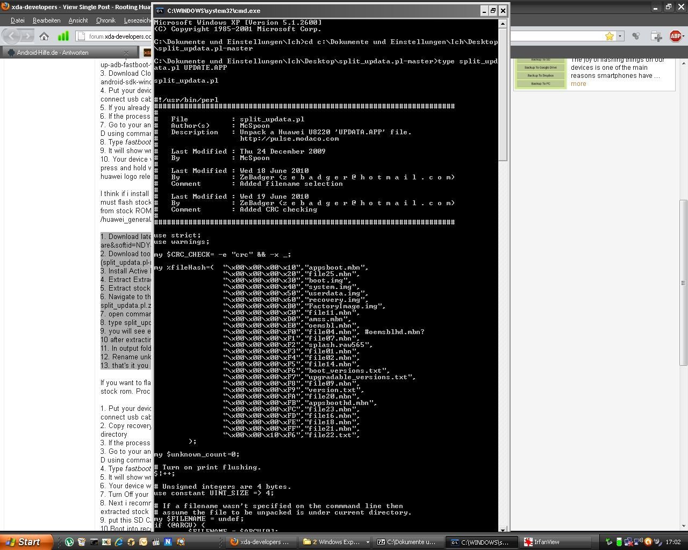Expand the Adblock Plus dropdown arrow
Screen dimensions: 688x550
pos(685,36)
